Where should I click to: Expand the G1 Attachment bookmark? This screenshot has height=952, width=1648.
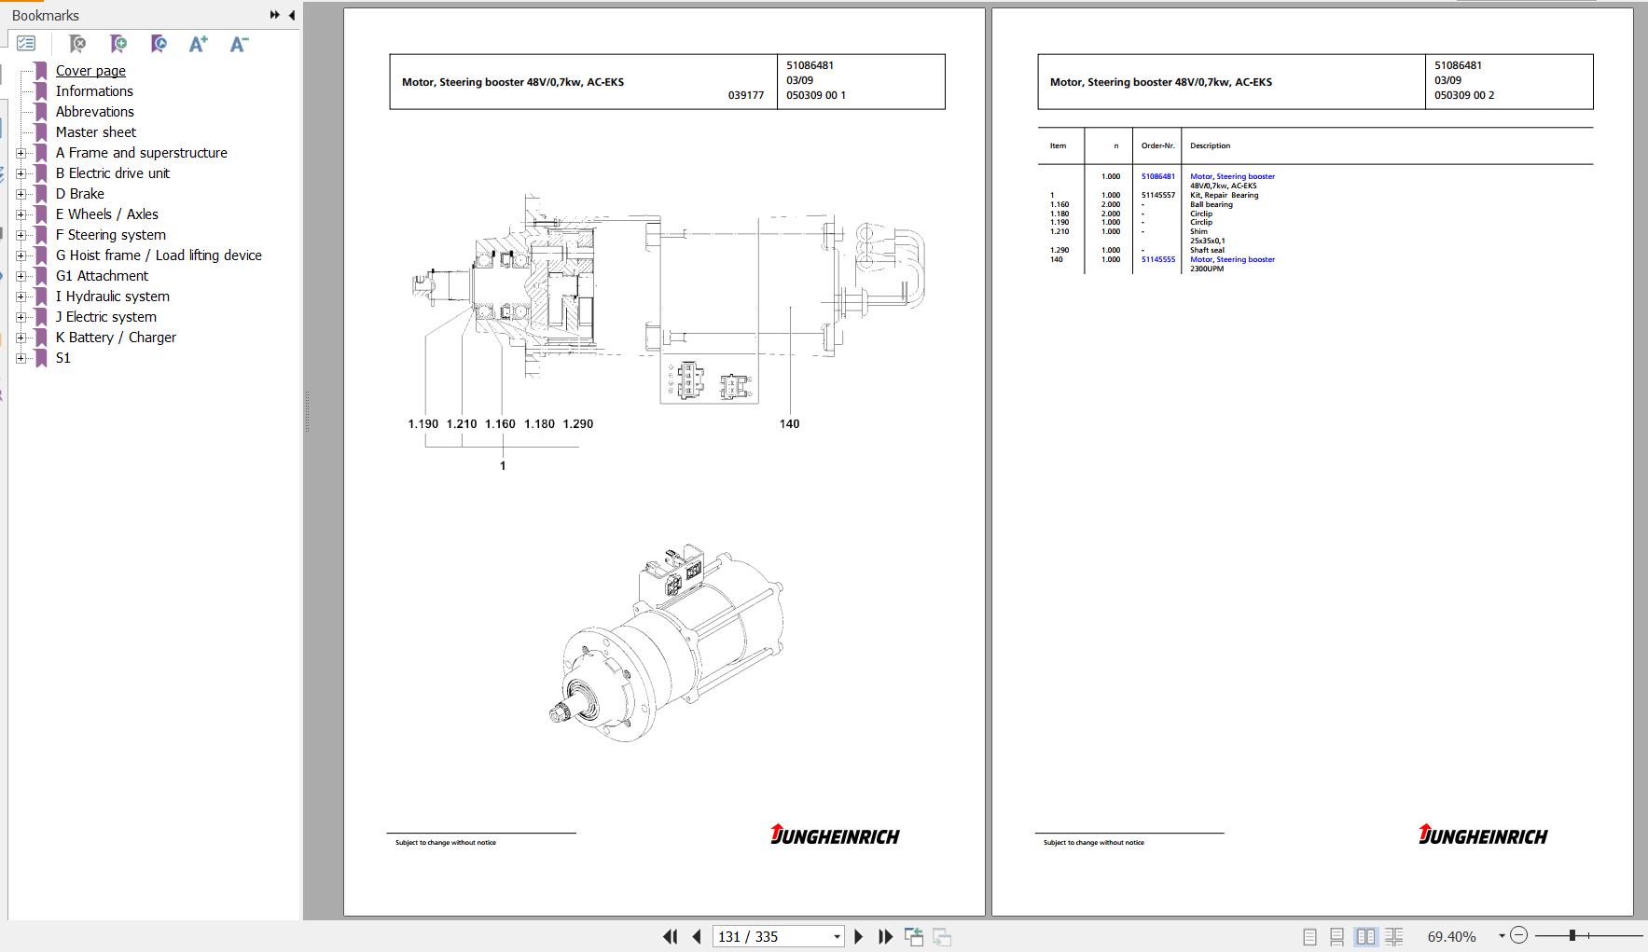21,276
